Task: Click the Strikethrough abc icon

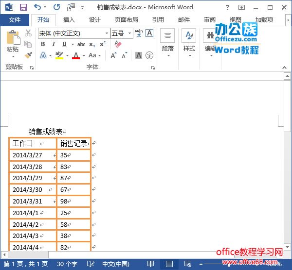Action: pyautogui.click(x=81, y=44)
